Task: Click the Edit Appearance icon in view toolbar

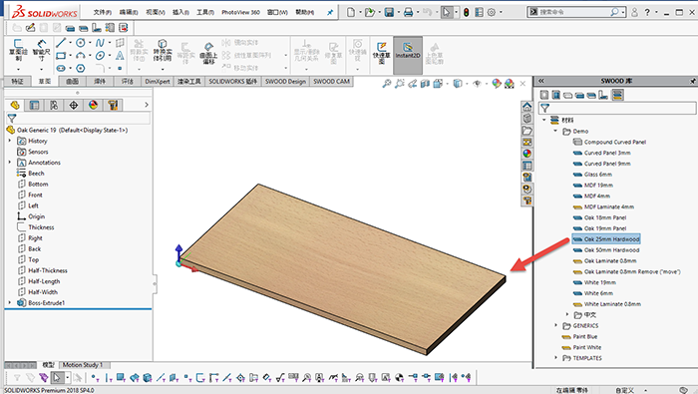Action: click(x=497, y=83)
